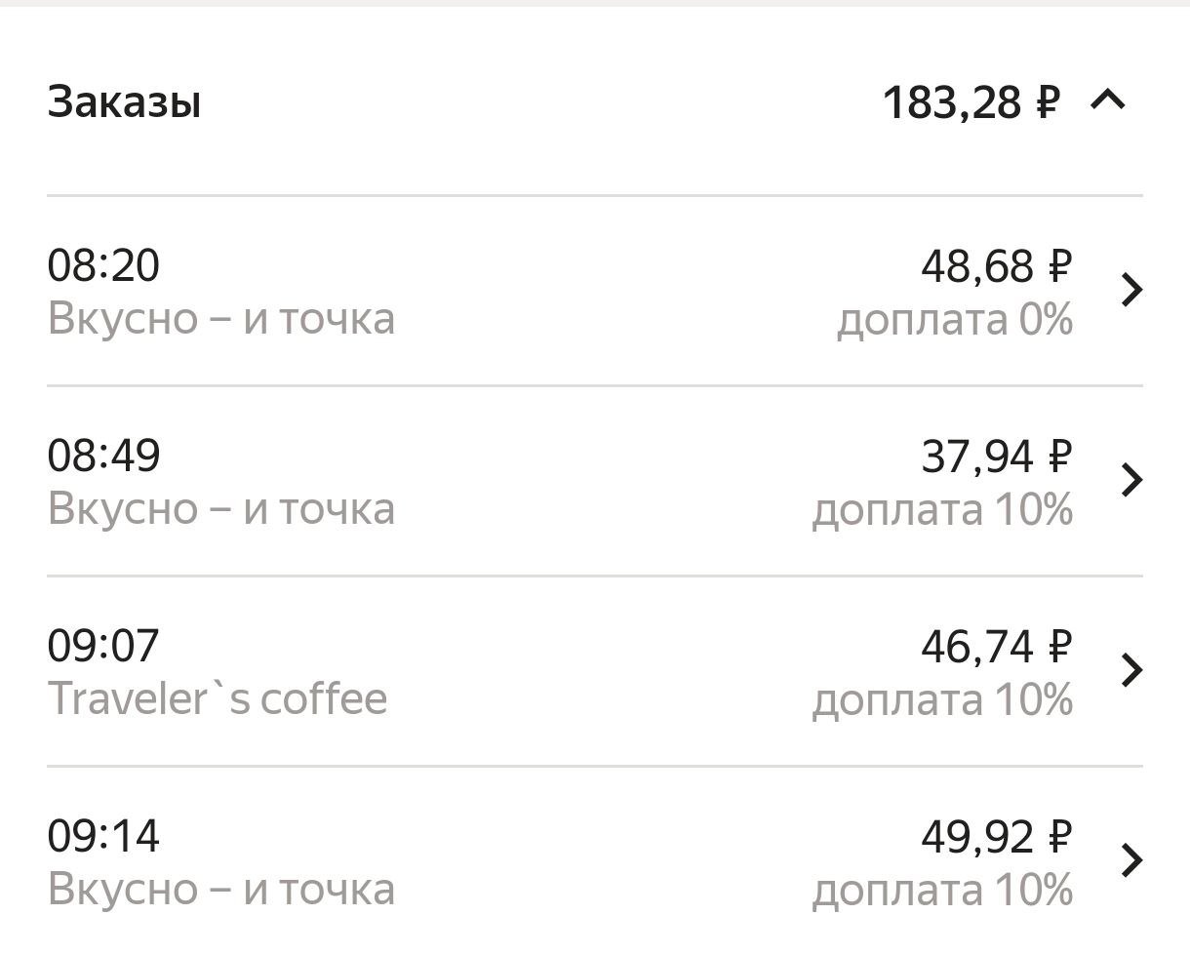Image resolution: width=1190 pixels, height=954 pixels.
Task: Click доплата 10% under 37,94 ₽
Action: pyautogui.click(x=942, y=510)
